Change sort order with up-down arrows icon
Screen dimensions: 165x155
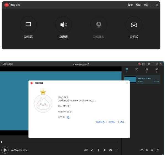147,150
